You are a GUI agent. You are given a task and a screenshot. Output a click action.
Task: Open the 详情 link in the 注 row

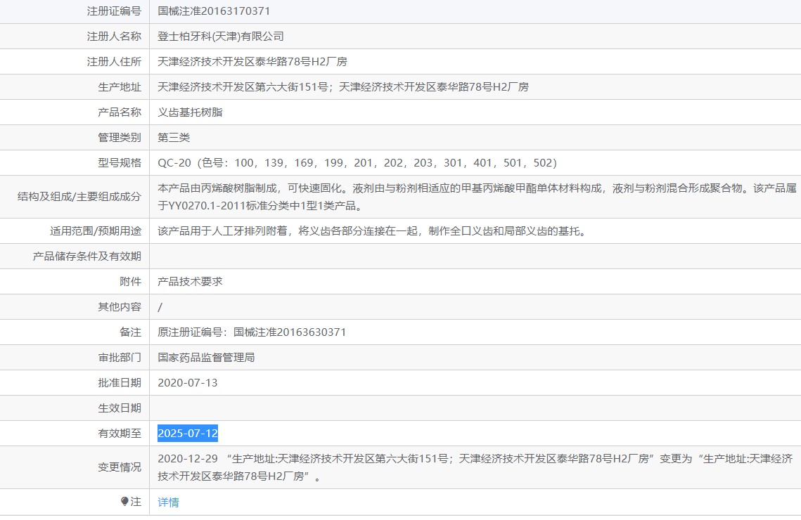(x=168, y=502)
